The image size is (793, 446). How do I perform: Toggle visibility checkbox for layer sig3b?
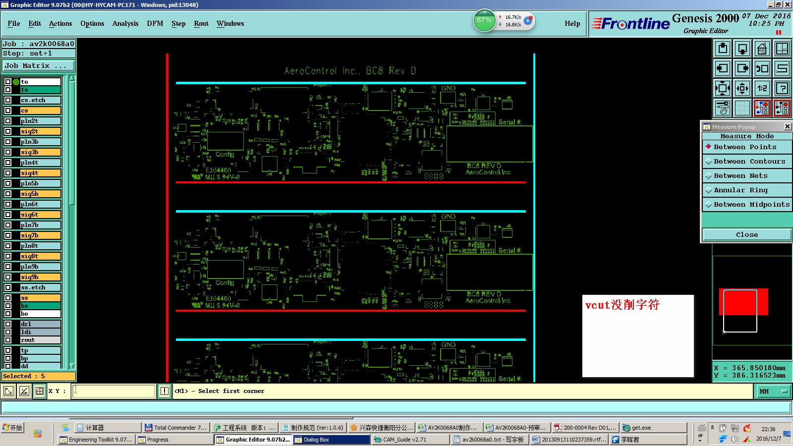click(x=8, y=152)
